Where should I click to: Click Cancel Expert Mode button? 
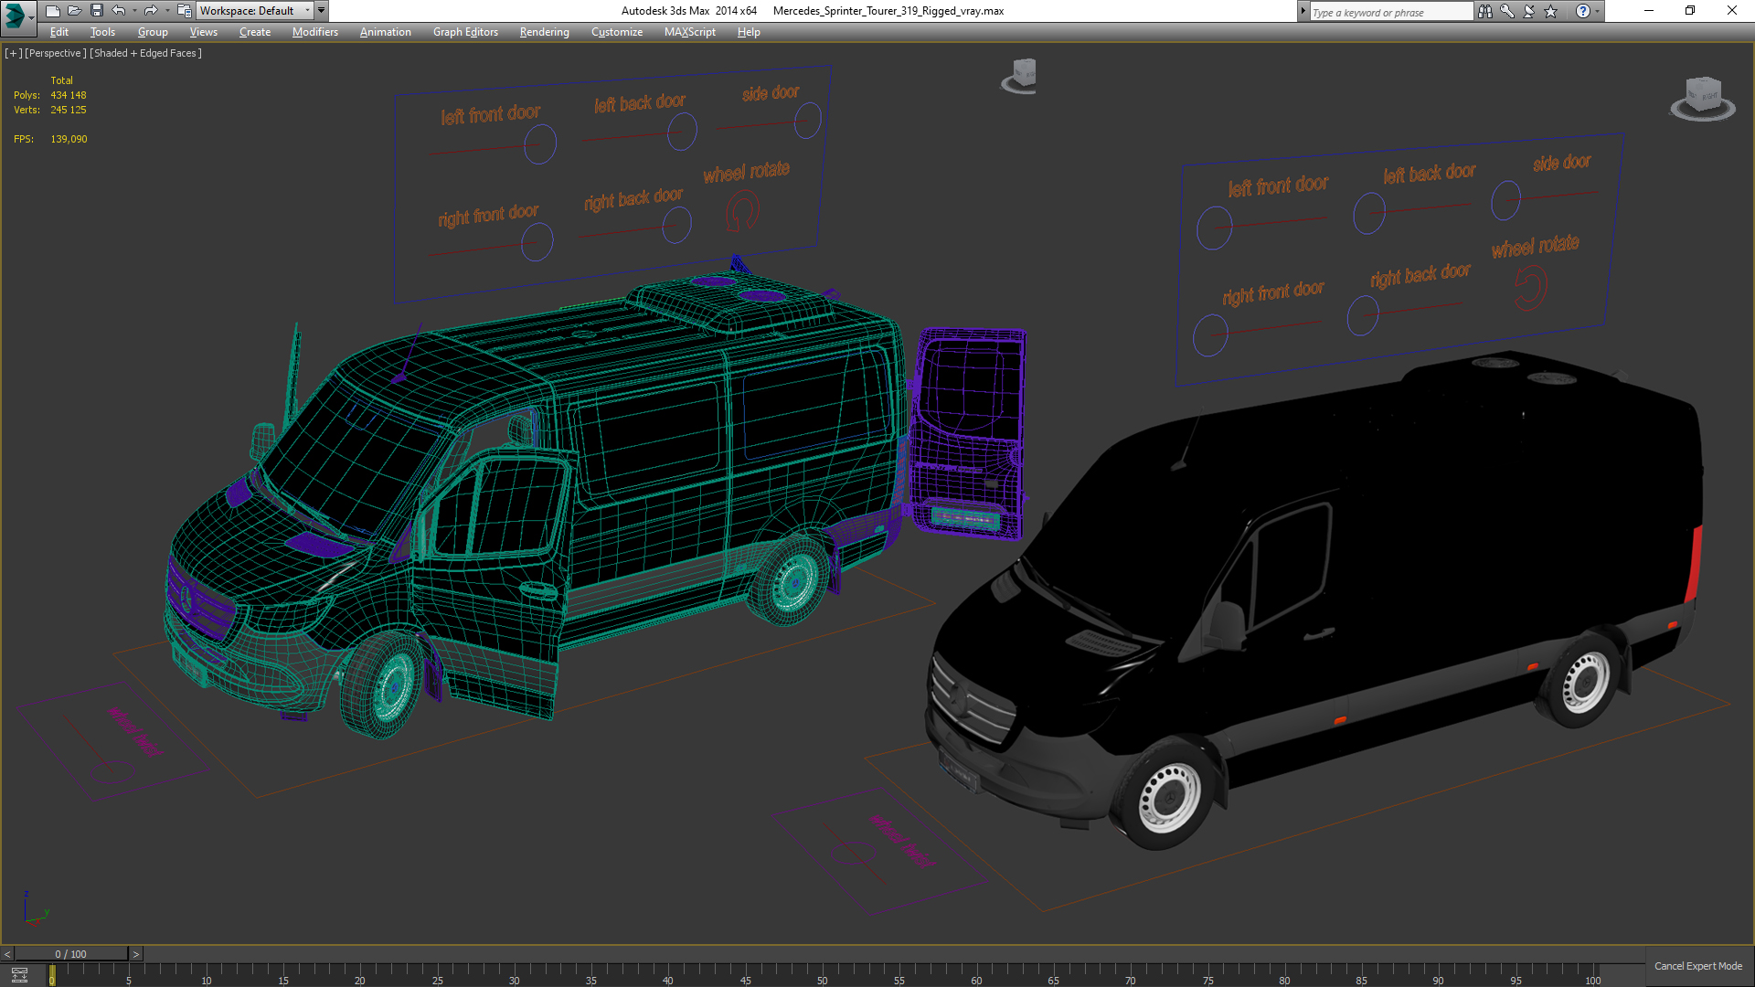1698,966
